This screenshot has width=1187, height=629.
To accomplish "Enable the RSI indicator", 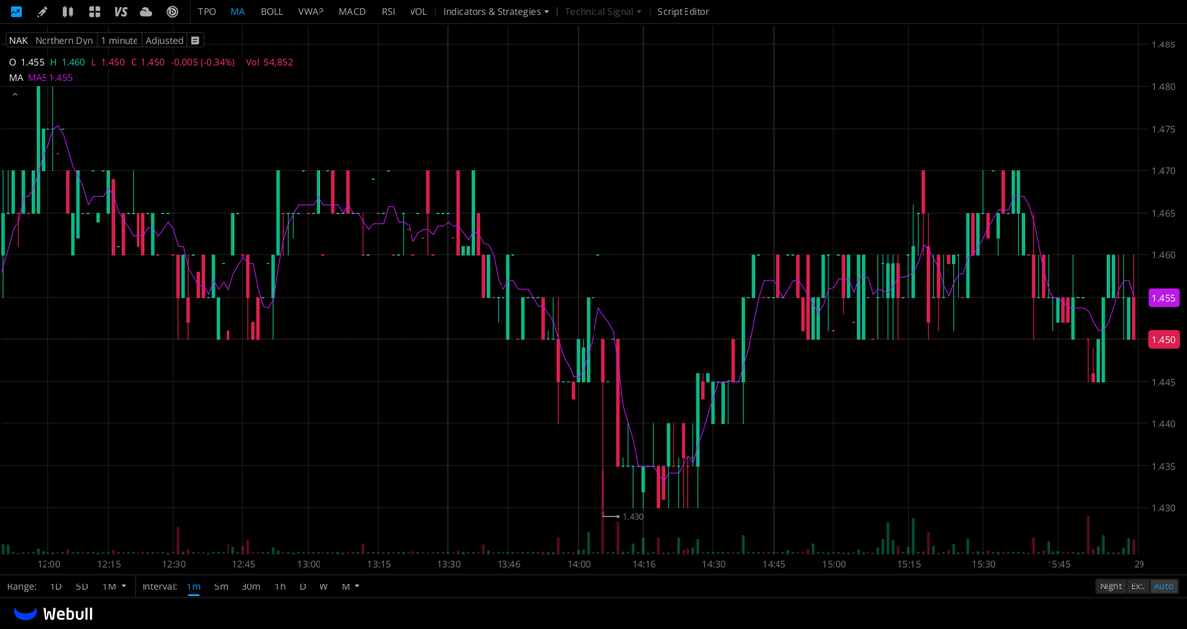I will click(x=388, y=12).
